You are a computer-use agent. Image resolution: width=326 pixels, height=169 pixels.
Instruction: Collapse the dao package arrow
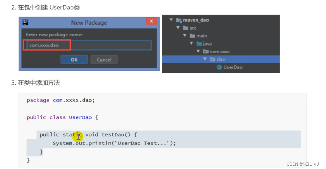click(205, 59)
